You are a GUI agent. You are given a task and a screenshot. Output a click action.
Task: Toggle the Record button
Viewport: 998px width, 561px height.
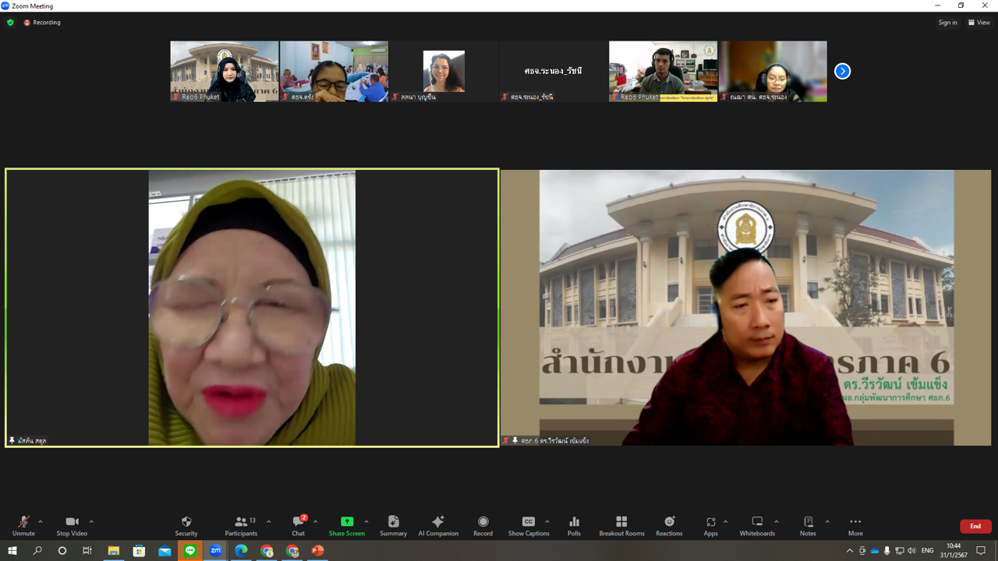tap(483, 526)
